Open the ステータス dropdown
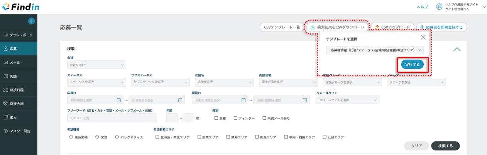 point(96,82)
